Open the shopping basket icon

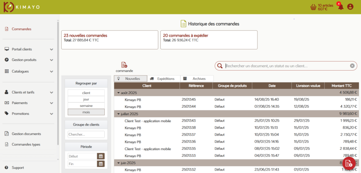point(313,7)
